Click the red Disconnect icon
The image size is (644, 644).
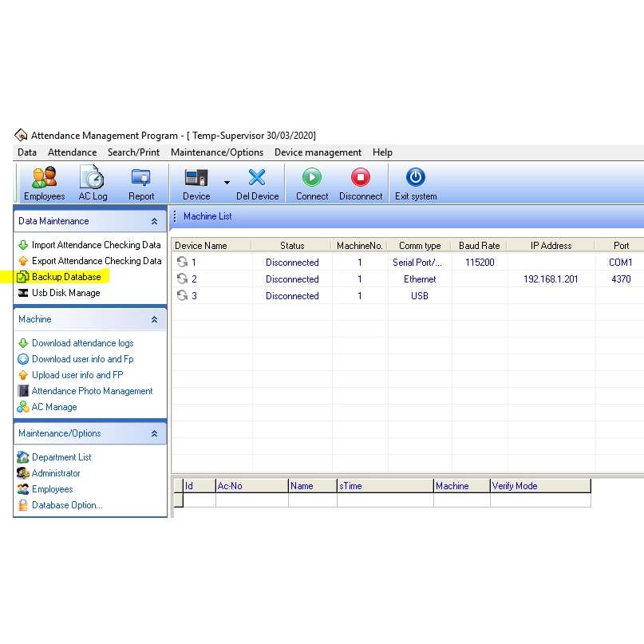tap(361, 177)
